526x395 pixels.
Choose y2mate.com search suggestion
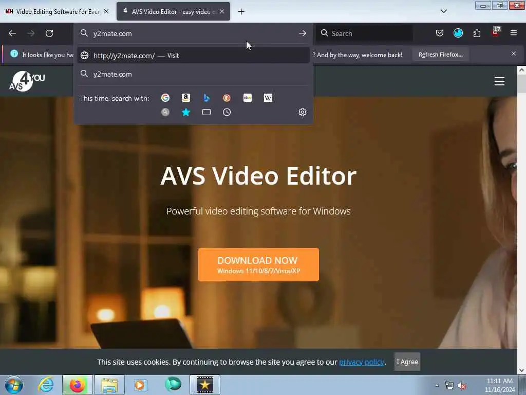(x=193, y=74)
